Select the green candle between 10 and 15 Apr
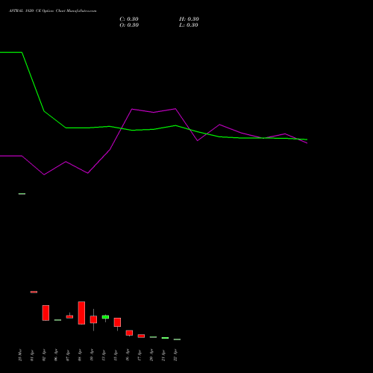 tap(105, 317)
